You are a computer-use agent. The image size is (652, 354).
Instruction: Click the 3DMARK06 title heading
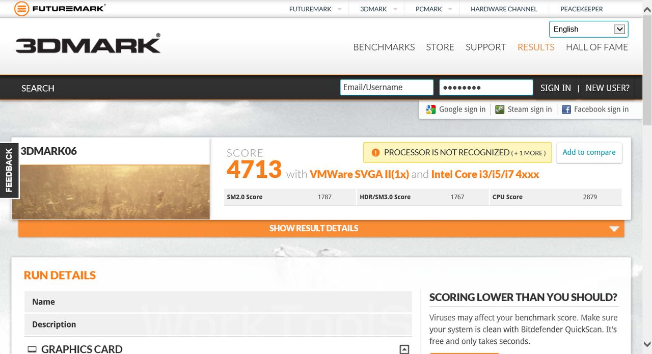pyautogui.click(x=49, y=151)
